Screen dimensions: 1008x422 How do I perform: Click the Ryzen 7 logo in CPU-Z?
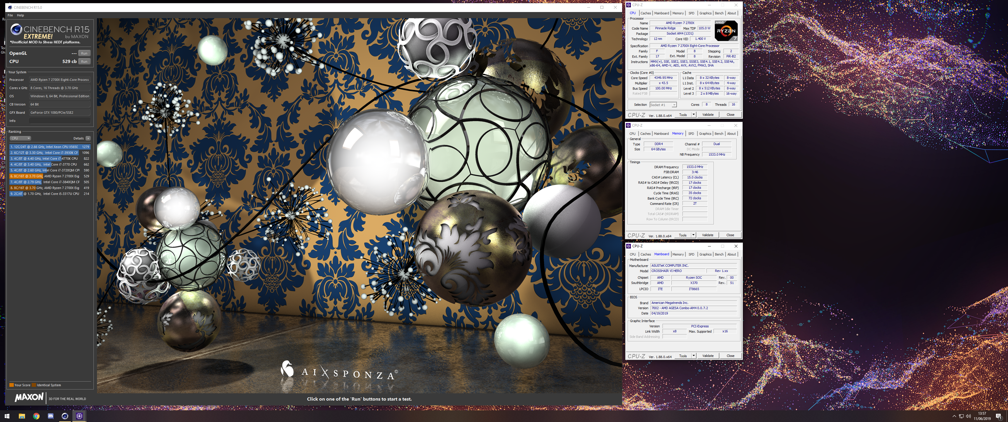point(726,31)
